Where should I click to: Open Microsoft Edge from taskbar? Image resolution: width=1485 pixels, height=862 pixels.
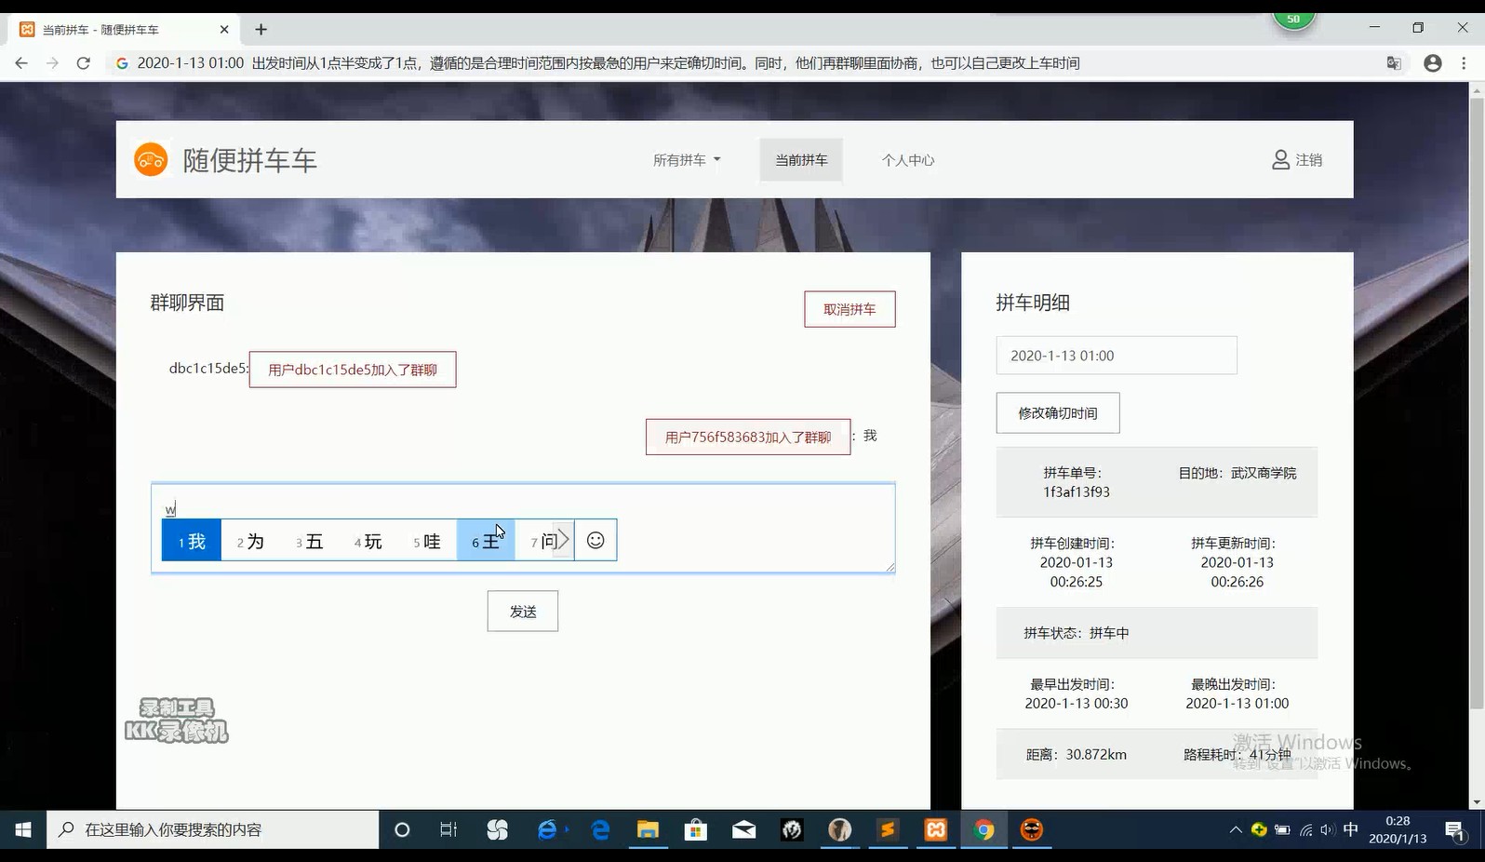pos(600,829)
